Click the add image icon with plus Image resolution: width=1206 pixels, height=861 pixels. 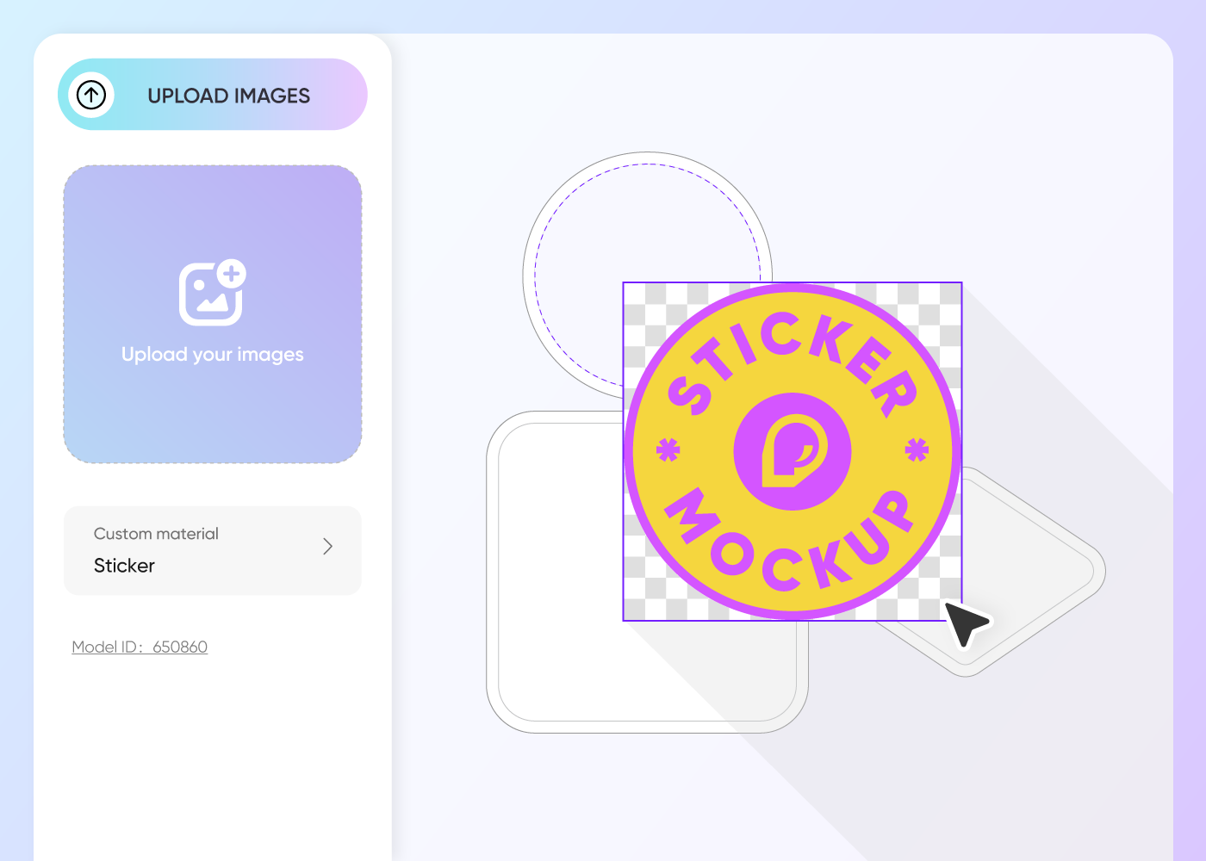[x=213, y=293]
